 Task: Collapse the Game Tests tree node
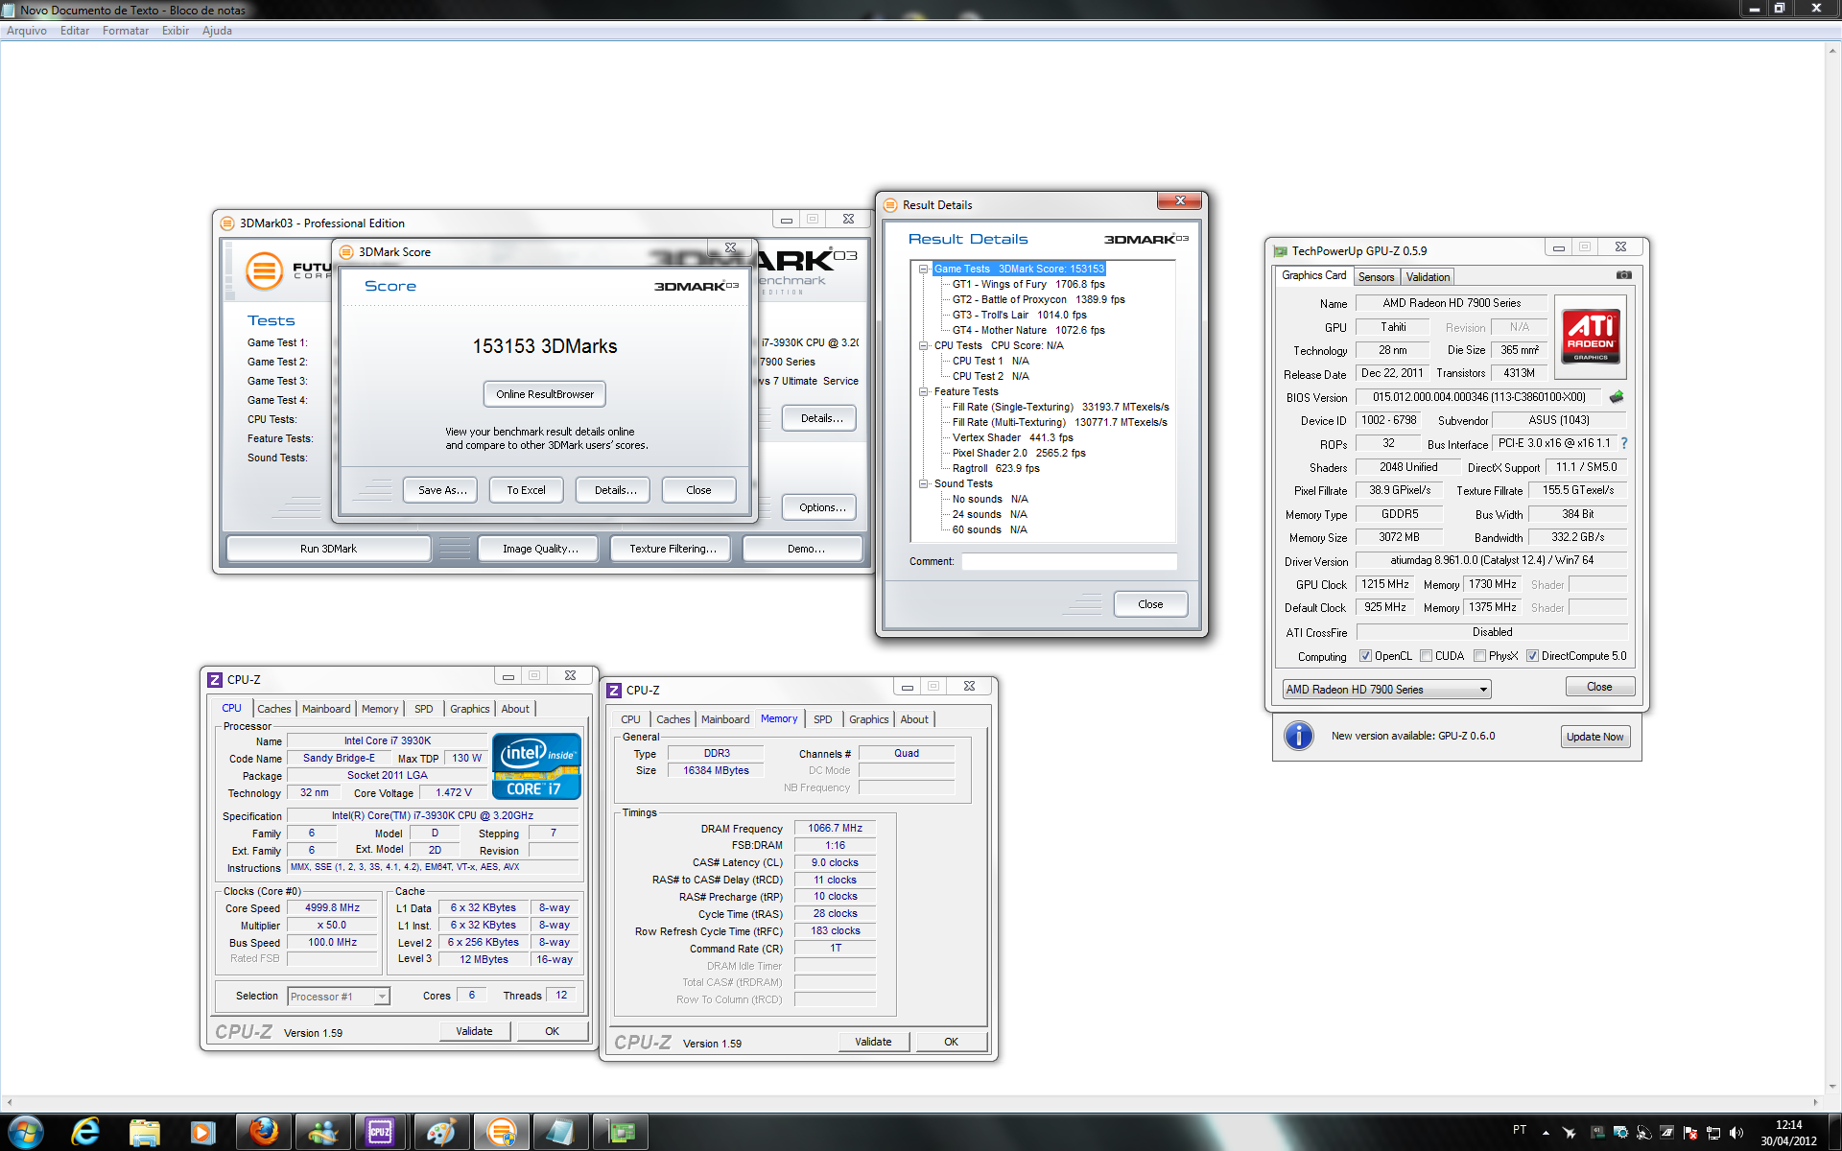coord(924,270)
